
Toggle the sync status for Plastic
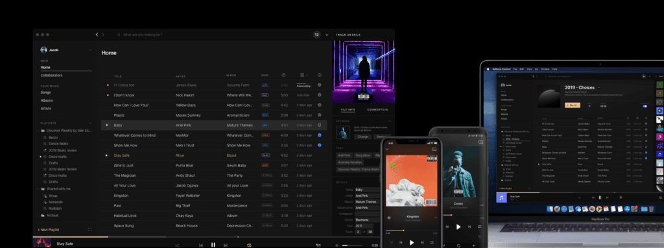click(x=319, y=115)
